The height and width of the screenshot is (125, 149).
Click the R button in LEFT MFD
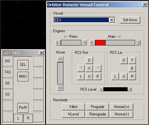pos(28,118)
